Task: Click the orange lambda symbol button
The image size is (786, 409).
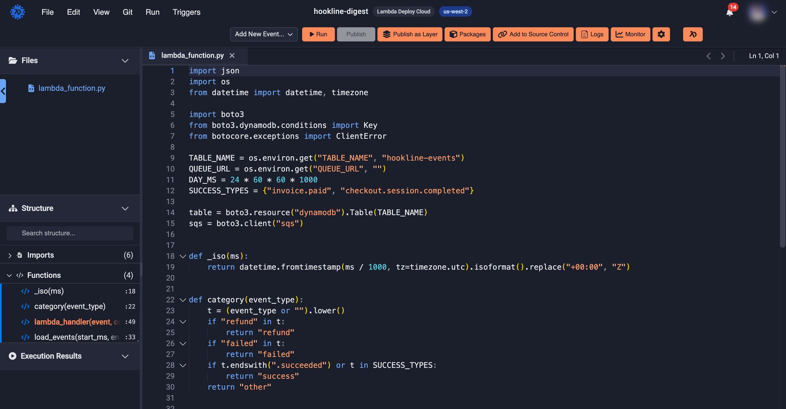Action: 693,34
